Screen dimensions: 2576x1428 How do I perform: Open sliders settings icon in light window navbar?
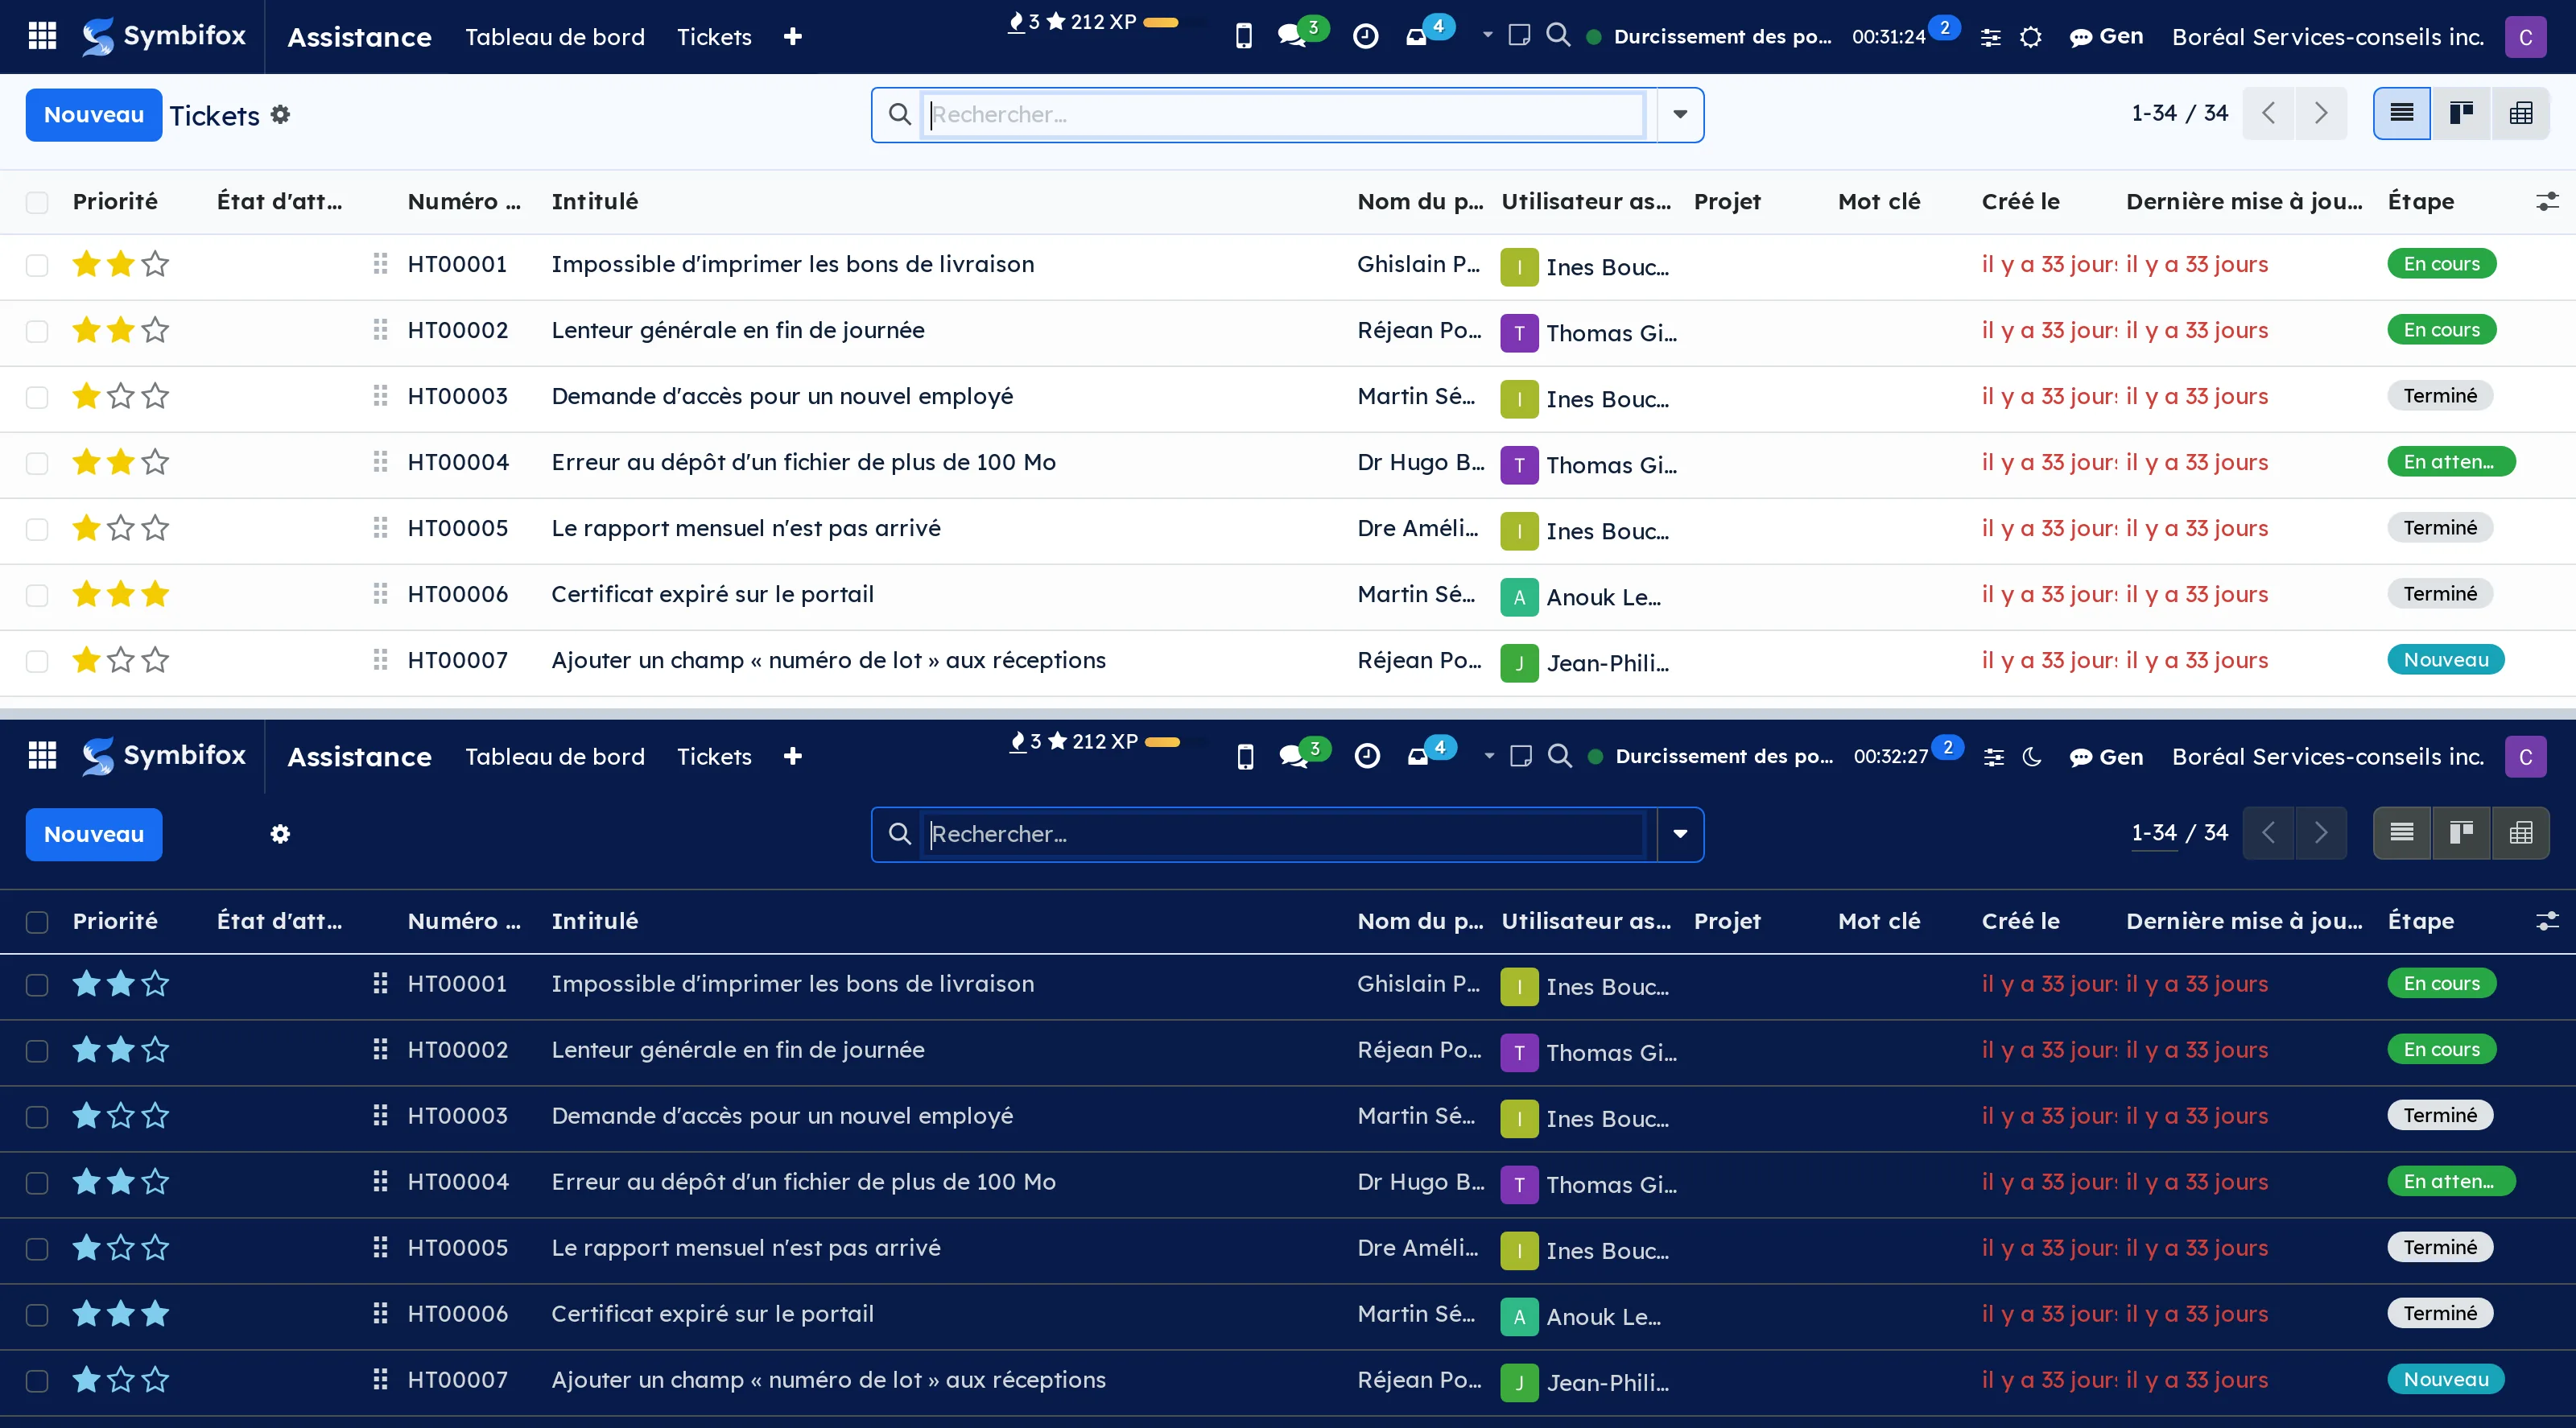[1991, 37]
